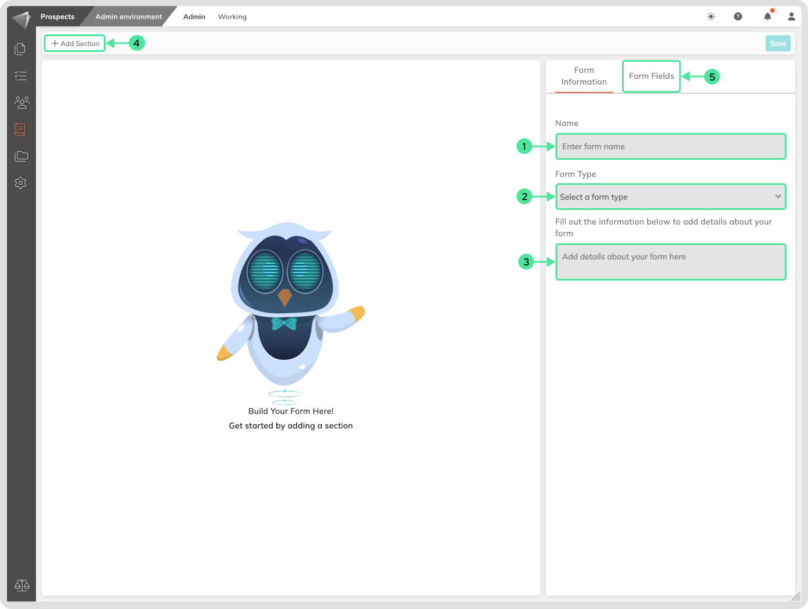Expand the 'Select a form type' dropdown

click(670, 197)
